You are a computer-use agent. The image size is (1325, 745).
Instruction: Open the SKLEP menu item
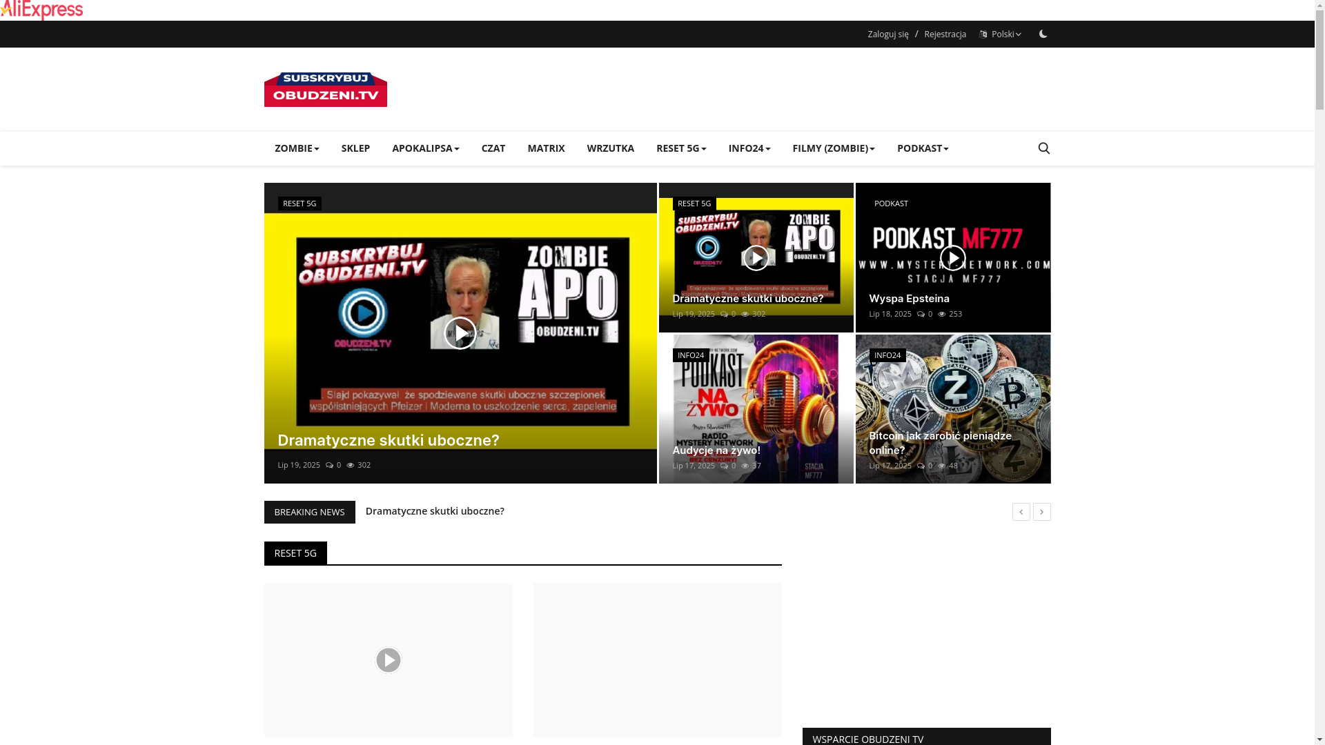(x=355, y=148)
